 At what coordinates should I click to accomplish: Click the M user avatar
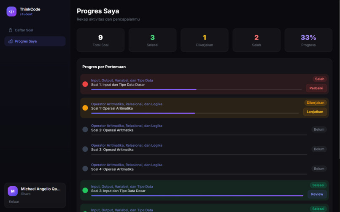pyautogui.click(x=13, y=191)
